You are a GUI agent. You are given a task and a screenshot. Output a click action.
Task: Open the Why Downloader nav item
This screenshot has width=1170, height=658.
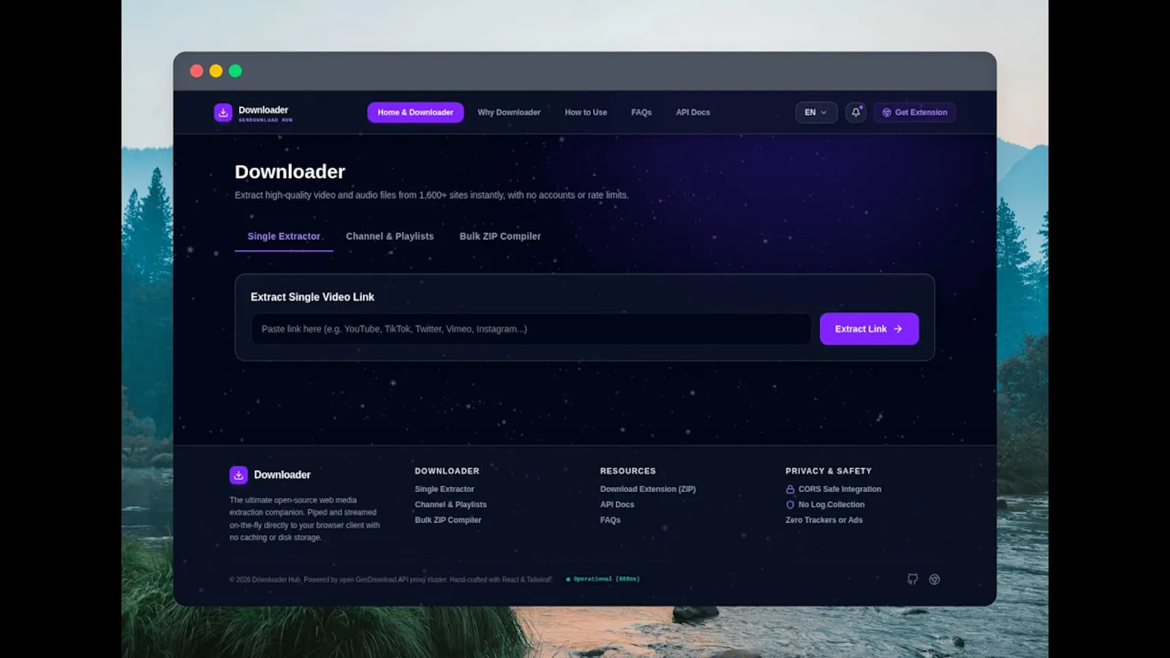click(x=509, y=113)
